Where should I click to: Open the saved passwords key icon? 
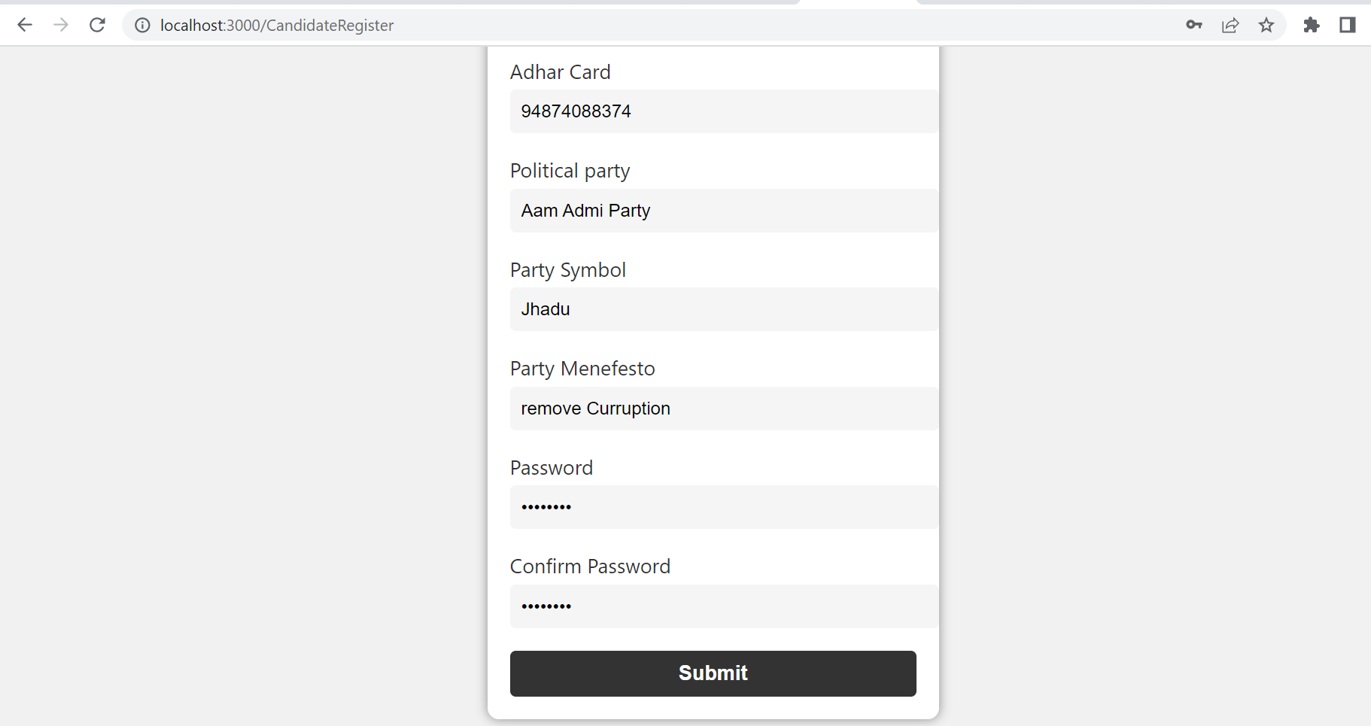[x=1194, y=25]
